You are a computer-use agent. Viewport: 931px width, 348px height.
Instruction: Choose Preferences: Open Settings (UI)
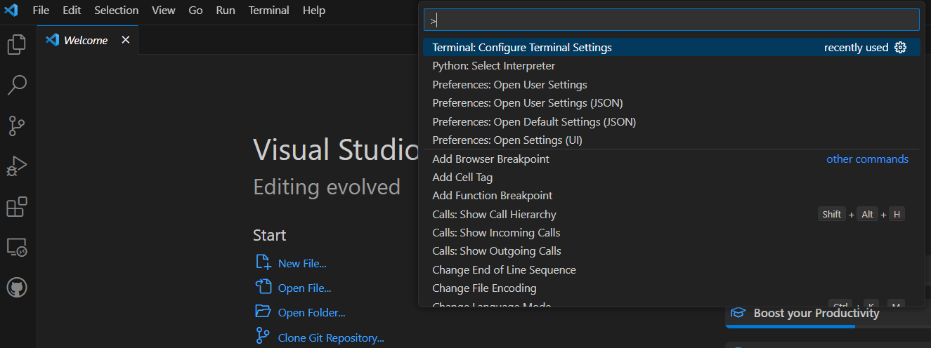pos(671,140)
